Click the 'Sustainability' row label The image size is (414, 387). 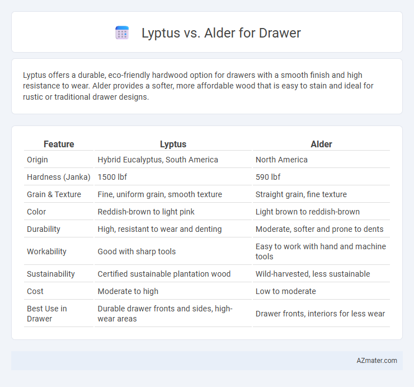pos(51,274)
